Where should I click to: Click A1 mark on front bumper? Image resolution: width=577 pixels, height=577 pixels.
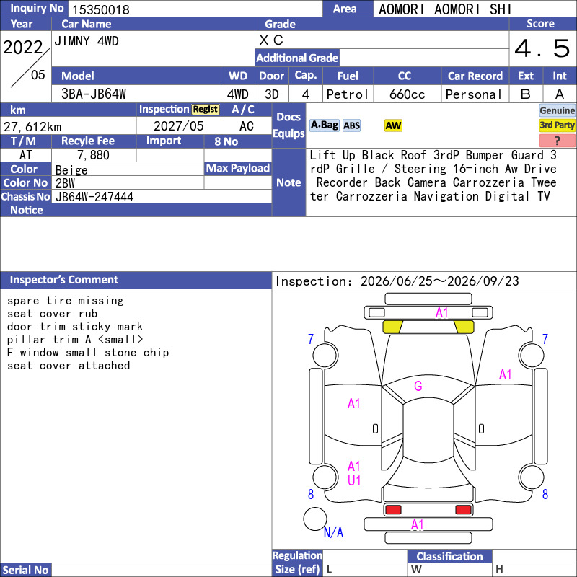pyautogui.click(x=441, y=313)
